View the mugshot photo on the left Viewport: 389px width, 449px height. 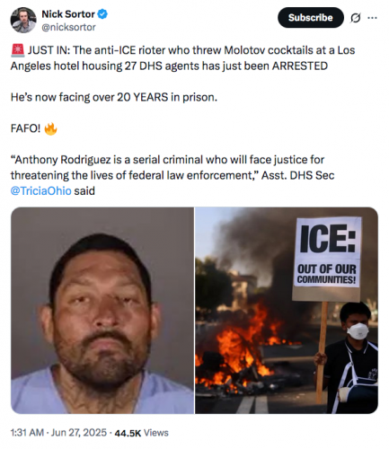click(102, 311)
